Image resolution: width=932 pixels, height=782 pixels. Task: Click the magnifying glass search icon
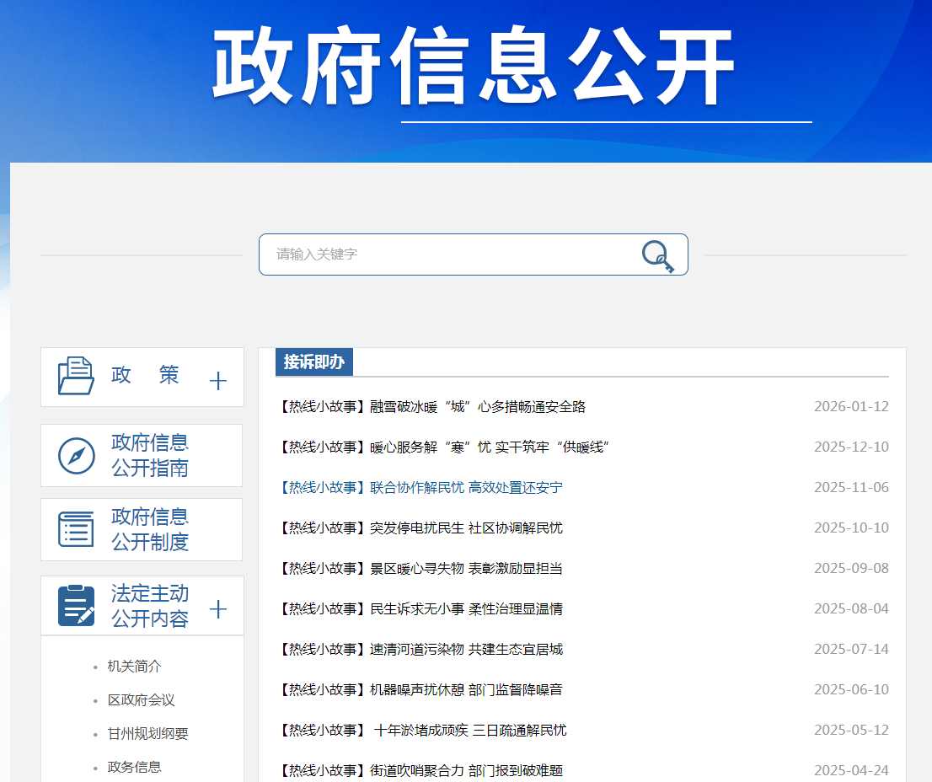pyautogui.click(x=658, y=255)
